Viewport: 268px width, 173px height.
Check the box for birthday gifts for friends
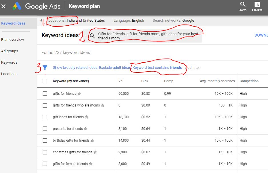click(x=45, y=140)
